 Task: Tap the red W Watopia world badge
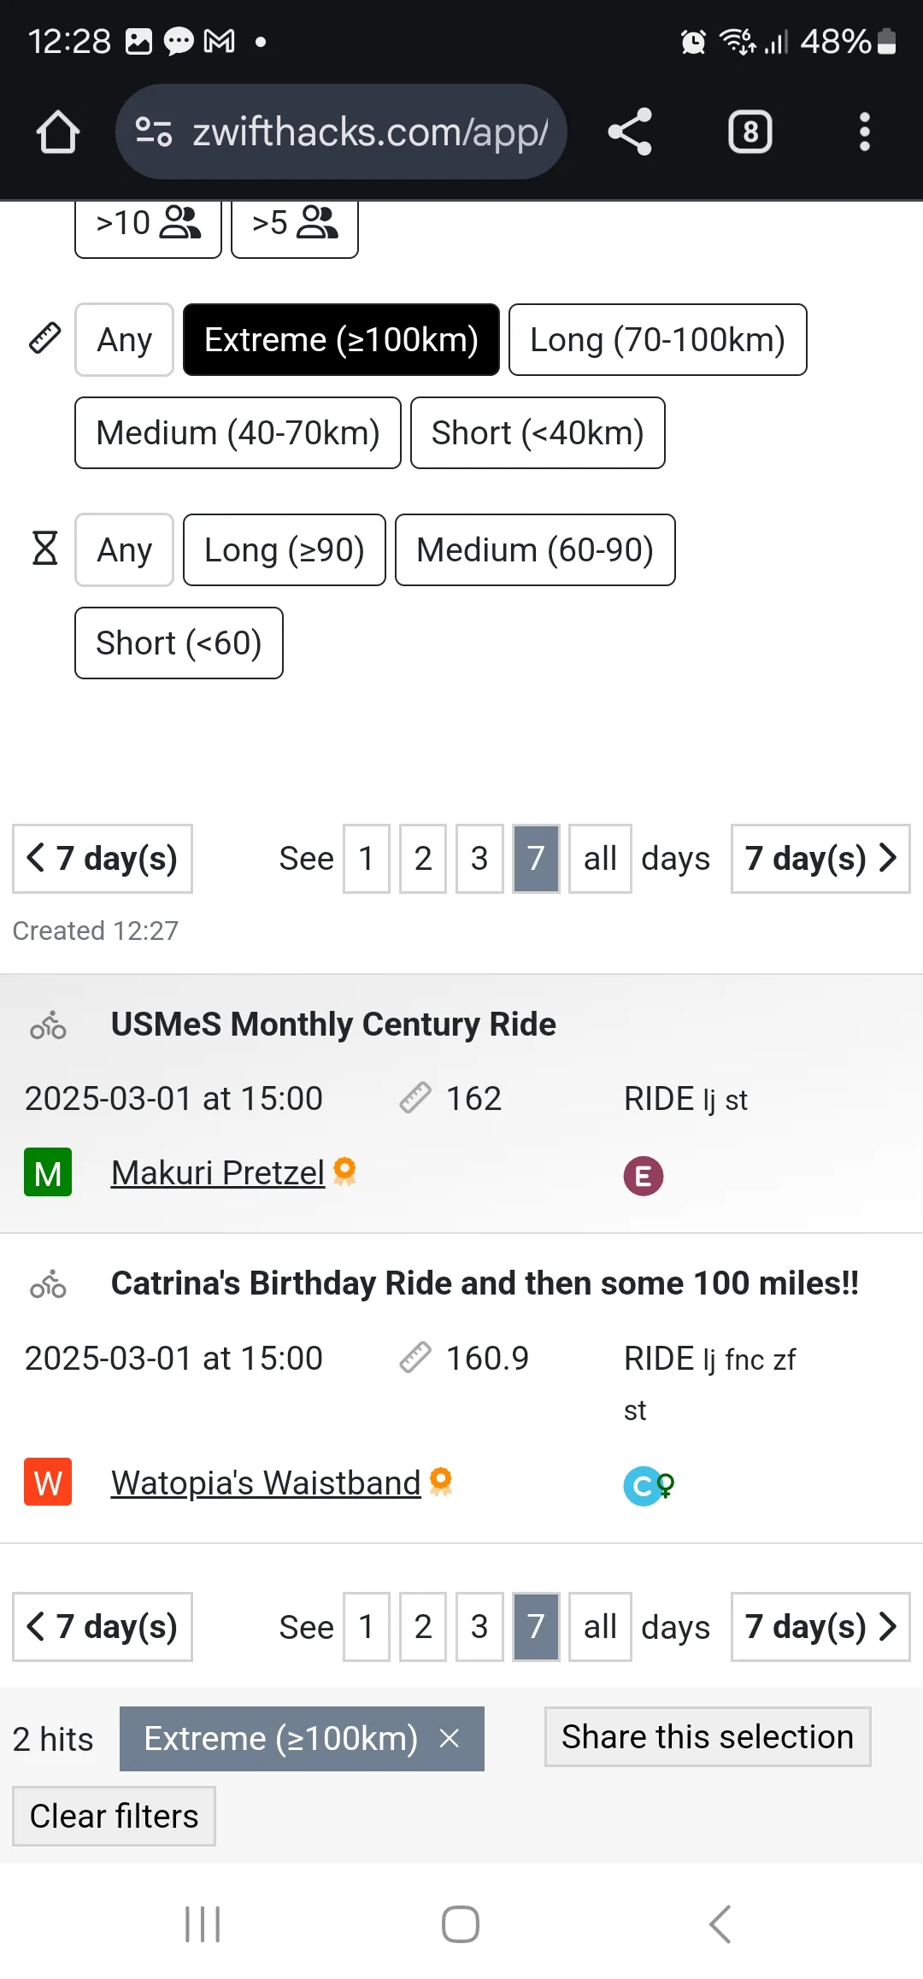48,1482
